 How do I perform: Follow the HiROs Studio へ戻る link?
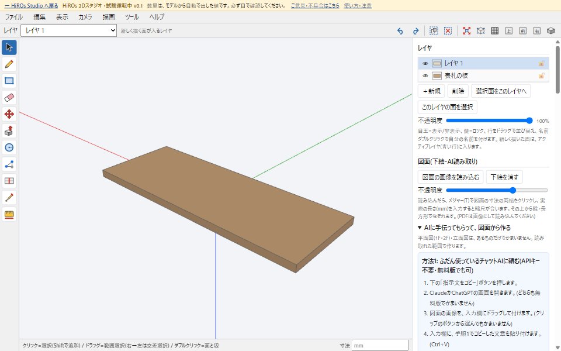coord(32,6)
